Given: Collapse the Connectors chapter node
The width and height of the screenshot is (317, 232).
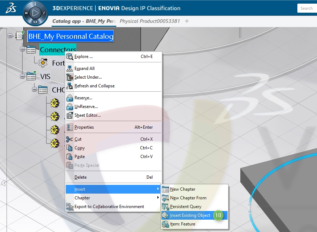Looking at the screenshot, I should pyautogui.click(x=23, y=49).
